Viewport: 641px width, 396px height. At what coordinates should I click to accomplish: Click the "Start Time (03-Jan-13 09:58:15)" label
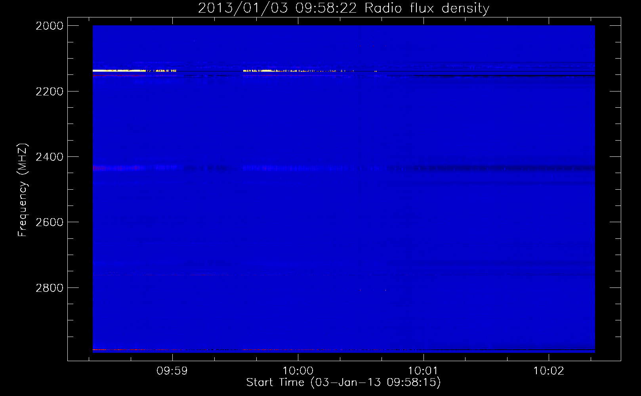click(x=343, y=383)
